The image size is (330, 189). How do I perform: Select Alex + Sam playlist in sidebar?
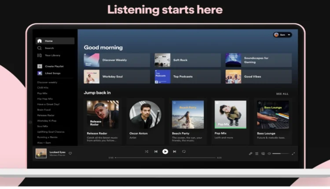(44, 143)
